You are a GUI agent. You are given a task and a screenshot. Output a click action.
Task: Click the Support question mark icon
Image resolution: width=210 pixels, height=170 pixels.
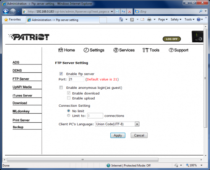point(171,50)
